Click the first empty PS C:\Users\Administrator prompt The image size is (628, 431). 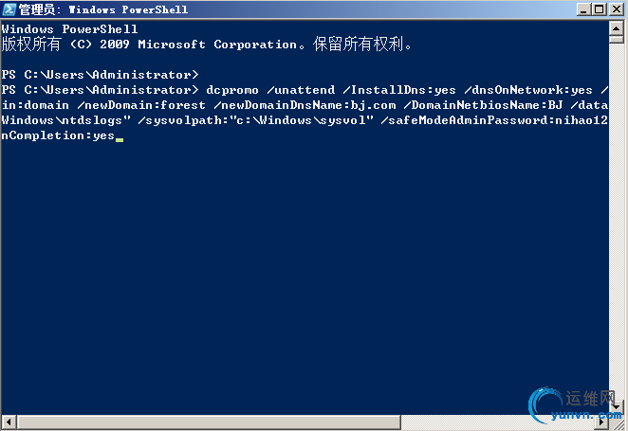point(100,74)
